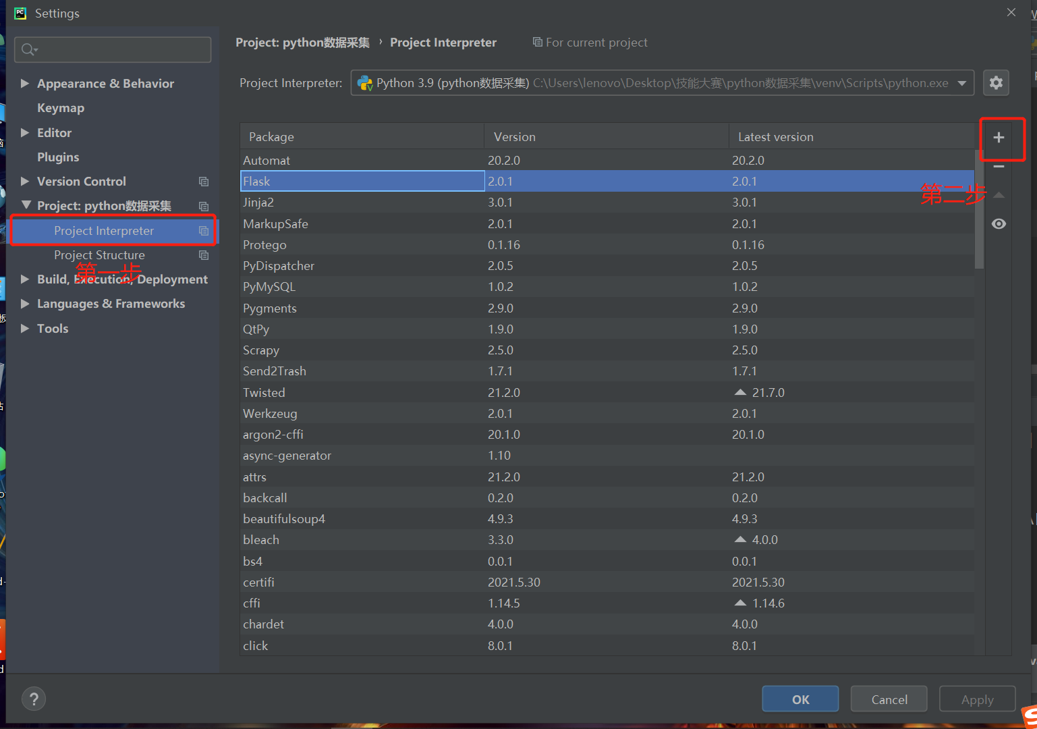Open the interpreter gear settings menu
The height and width of the screenshot is (729, 1037).
coord(996,83)
